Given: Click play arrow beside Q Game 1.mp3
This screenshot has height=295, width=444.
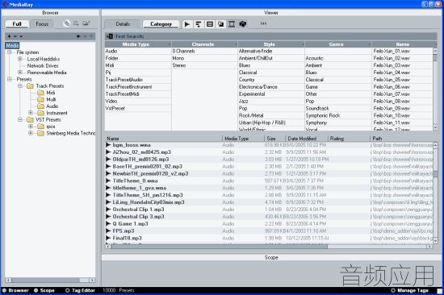Looking at the screenshot, I should tap(108, 224).
